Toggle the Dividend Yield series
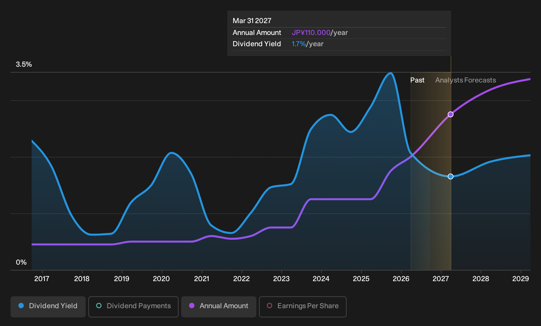Image resolution: width=541 pixels, height=326 pixels. click(48, 307)
